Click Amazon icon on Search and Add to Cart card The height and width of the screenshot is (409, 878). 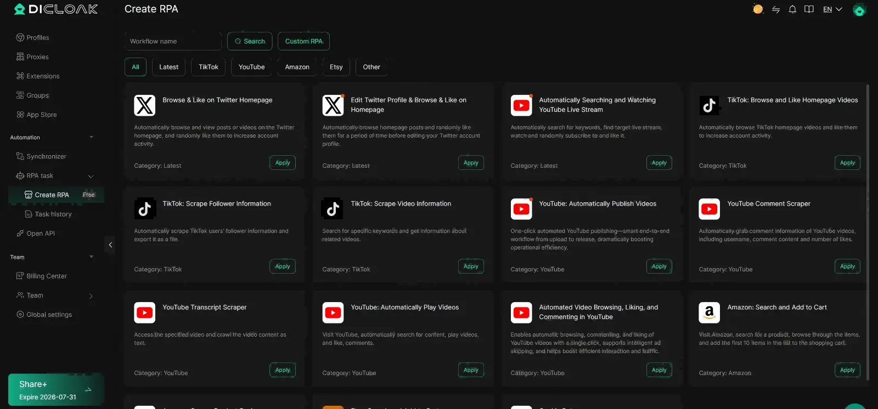(710, 313)
